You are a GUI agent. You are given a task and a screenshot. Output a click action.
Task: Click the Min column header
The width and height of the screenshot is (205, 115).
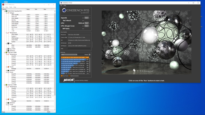pyautogui.click(x=39, y=9)
